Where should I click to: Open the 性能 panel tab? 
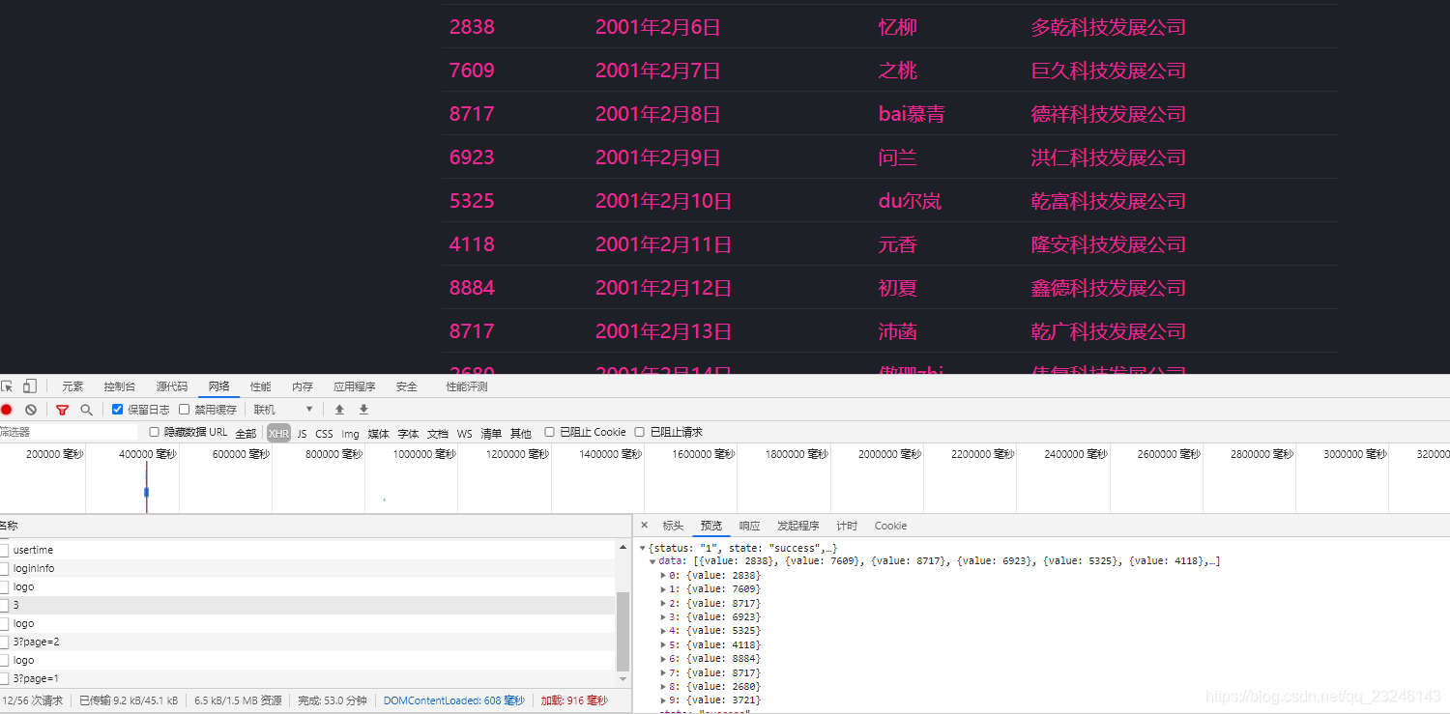tap(261, 386)
